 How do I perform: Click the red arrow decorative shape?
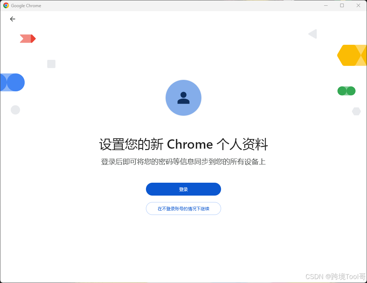pyautogui.click(x=28, y=39)
